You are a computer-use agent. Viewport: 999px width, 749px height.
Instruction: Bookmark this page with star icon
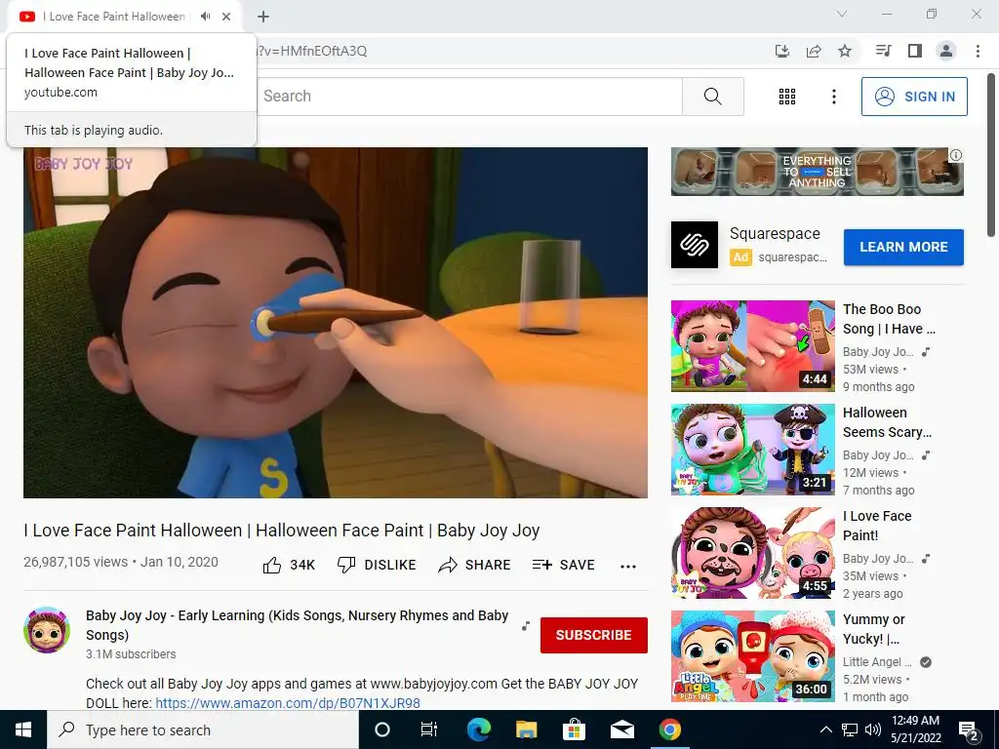point(845,51)
